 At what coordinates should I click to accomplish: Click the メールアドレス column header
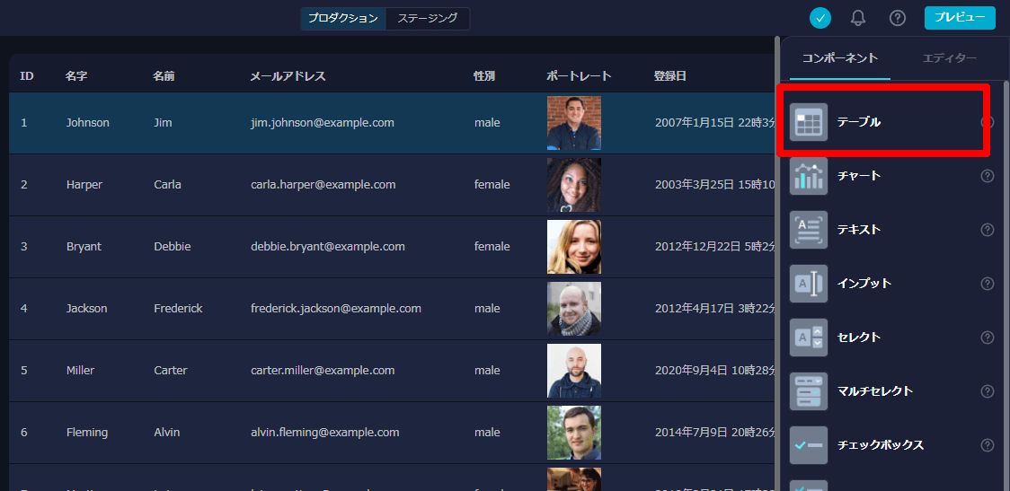(x=288, y=76)
